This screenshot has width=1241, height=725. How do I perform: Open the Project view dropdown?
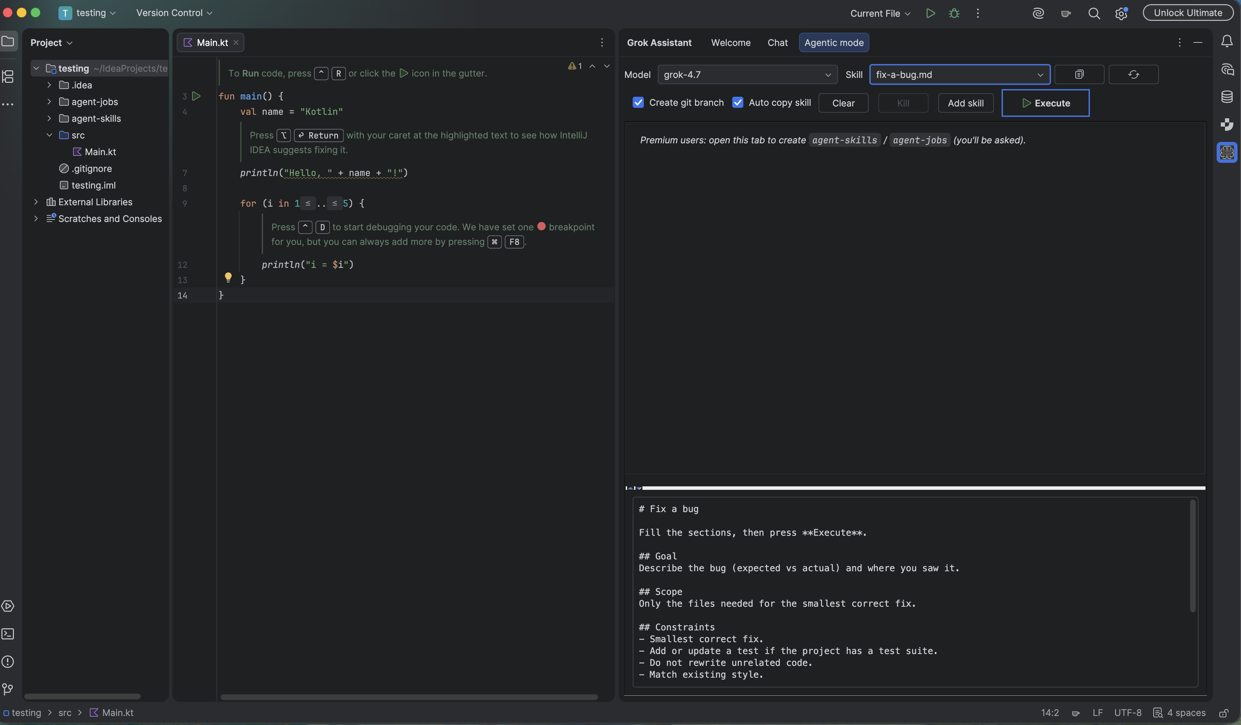point(51,42)
